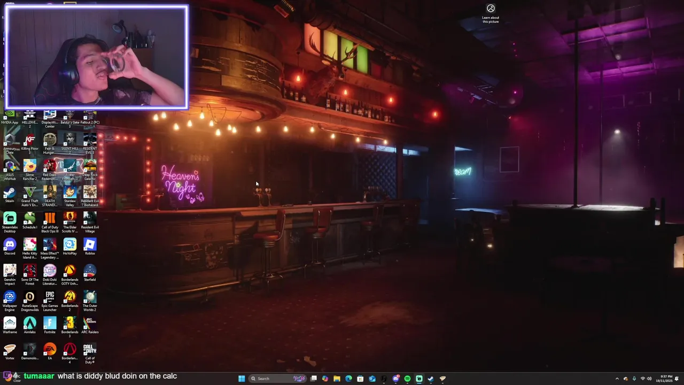This screenshot has width=684, height=385.
Task: Select the Schedule I desktop icon
Action: [29, 221]
